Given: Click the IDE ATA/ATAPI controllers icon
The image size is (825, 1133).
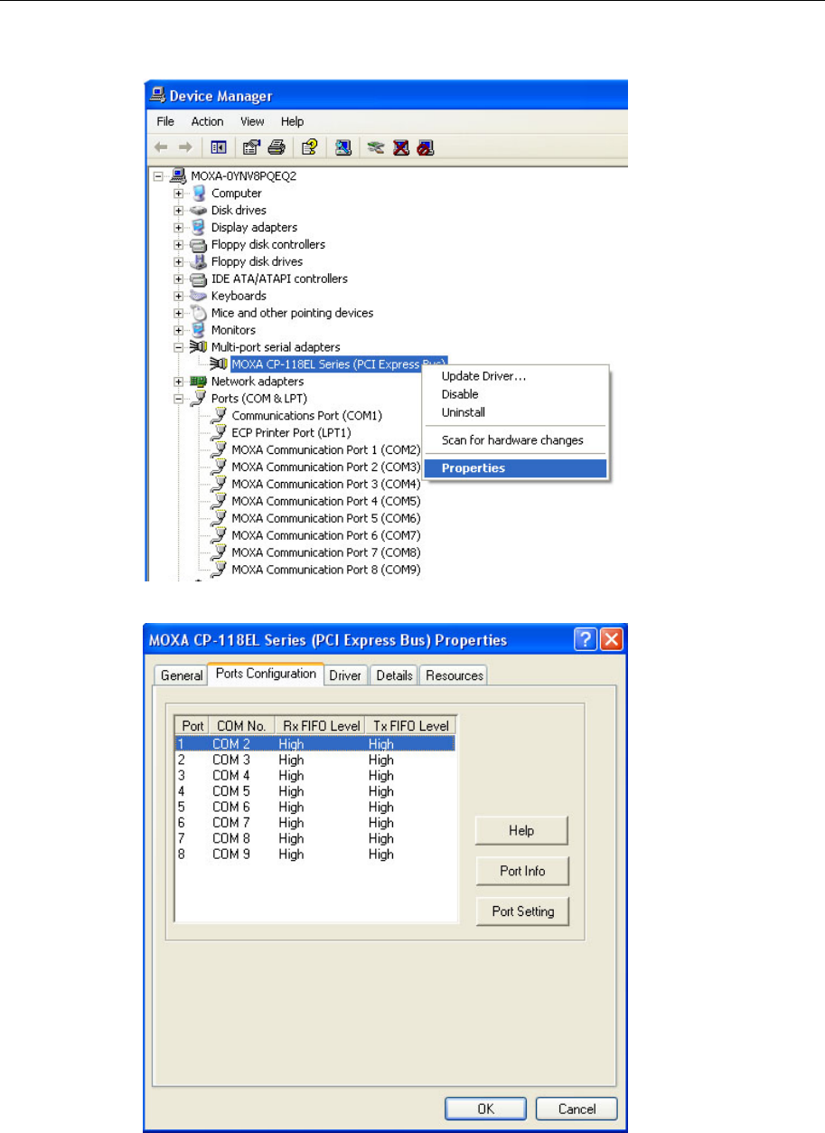Looking at the screenshot, I should 198,279.
